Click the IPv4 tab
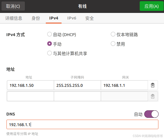 (54, 18)
